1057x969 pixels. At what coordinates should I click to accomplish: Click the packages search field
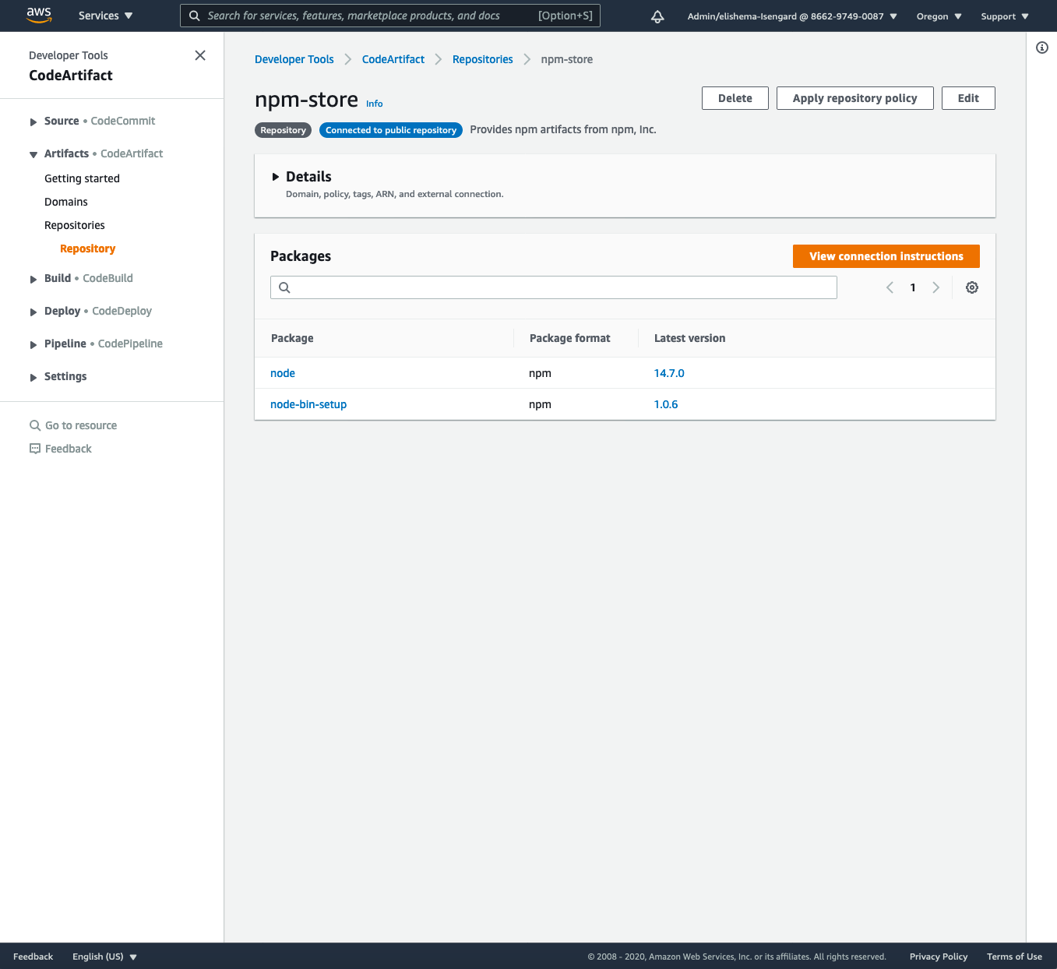[x=554, y=287]
